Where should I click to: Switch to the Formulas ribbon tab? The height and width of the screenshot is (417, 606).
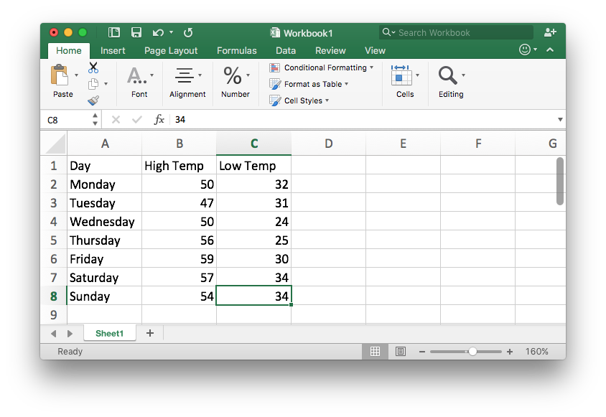[236, 51]
